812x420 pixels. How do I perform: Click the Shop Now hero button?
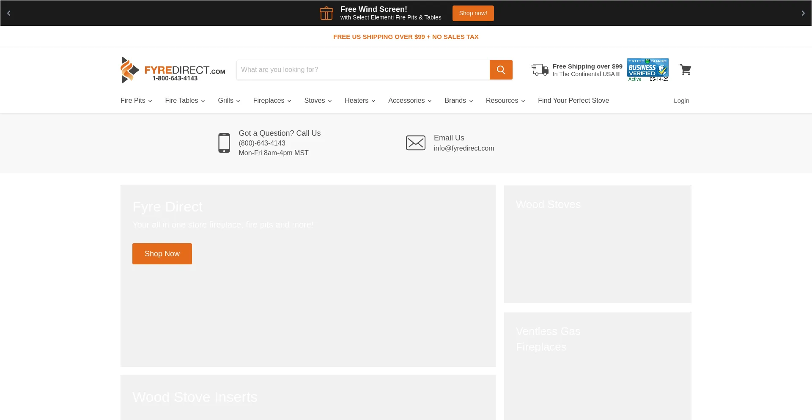(x=162, y=254)
